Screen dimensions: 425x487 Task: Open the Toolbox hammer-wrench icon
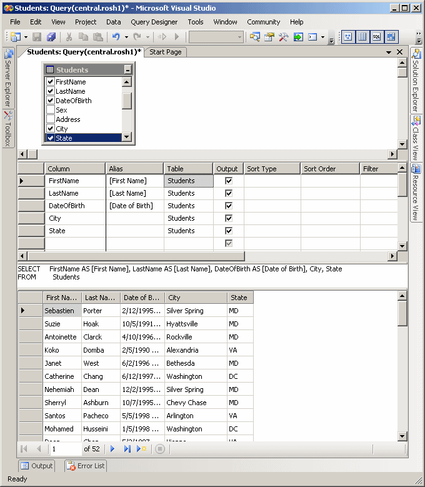(x=283, y=37)
